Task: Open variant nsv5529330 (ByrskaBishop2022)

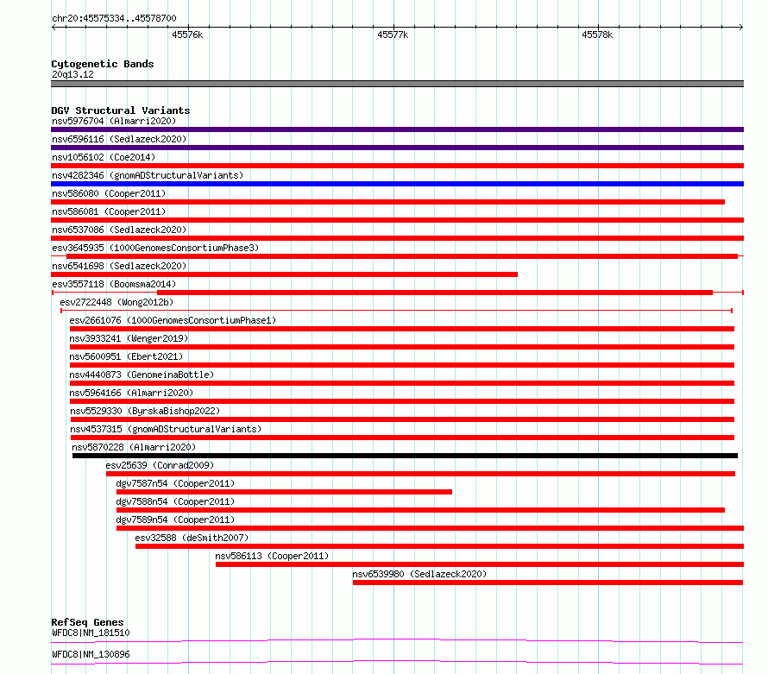Action: (x=145, y=411)
